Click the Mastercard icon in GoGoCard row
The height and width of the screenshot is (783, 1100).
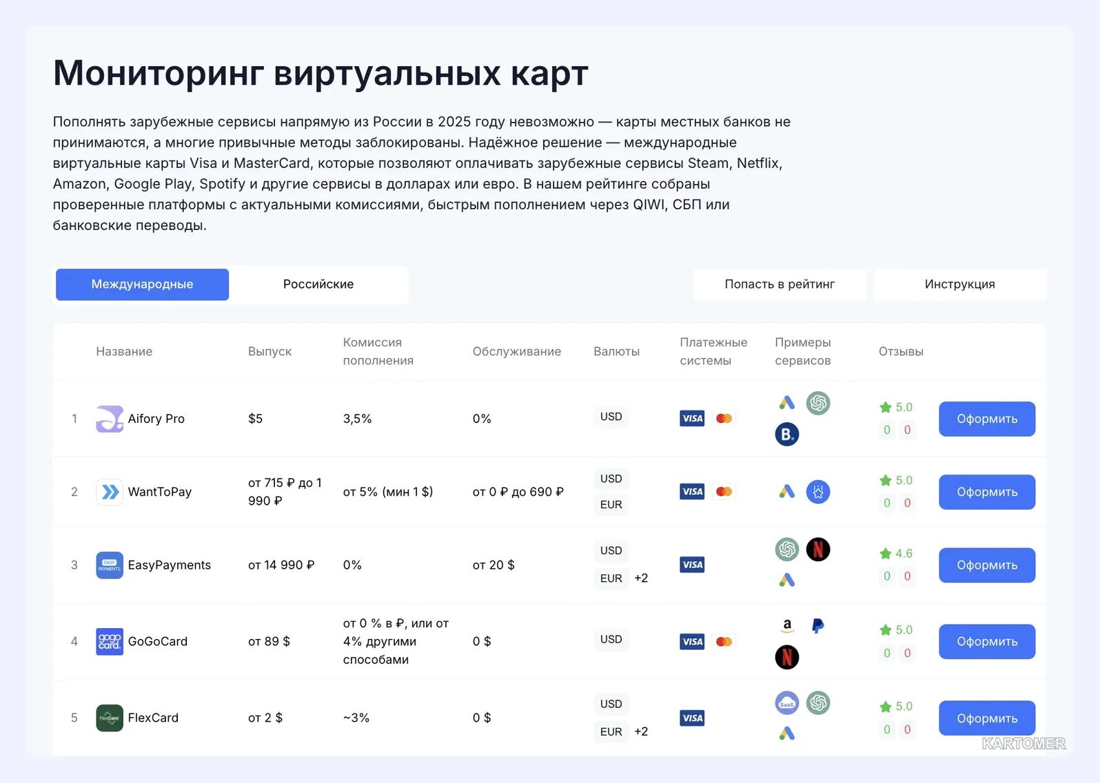724,642
